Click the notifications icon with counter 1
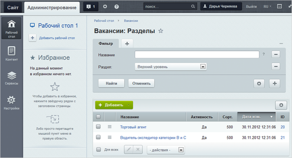The image size is (292, 158). pos(91,7)
